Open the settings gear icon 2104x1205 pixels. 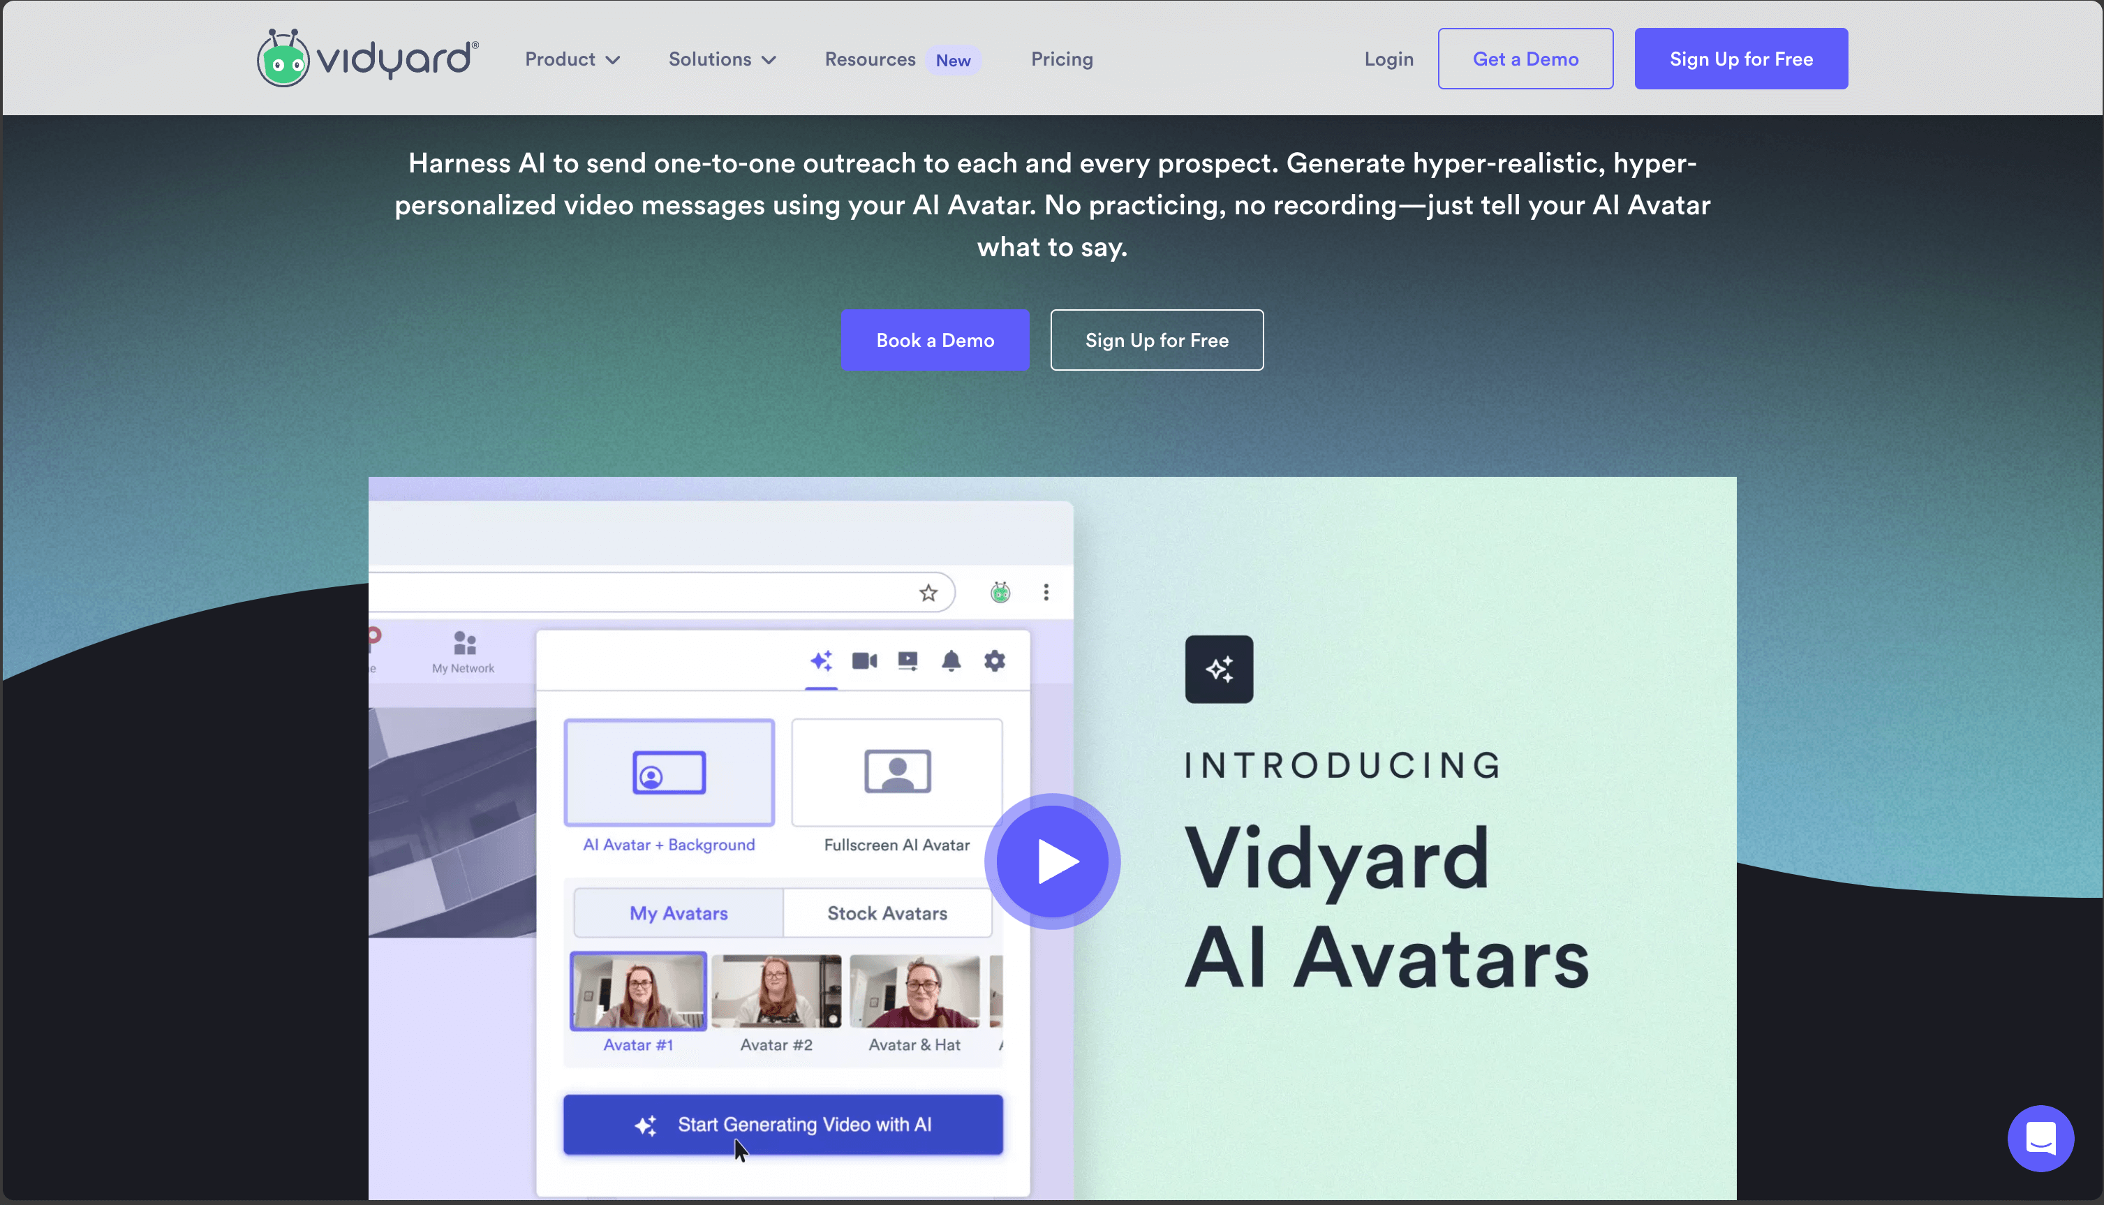point(995,660)
